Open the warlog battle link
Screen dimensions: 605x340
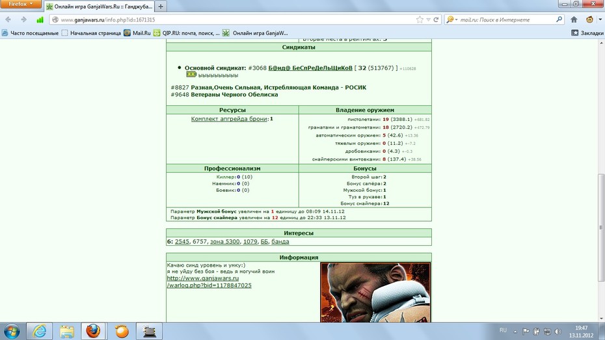click(209, 281)
